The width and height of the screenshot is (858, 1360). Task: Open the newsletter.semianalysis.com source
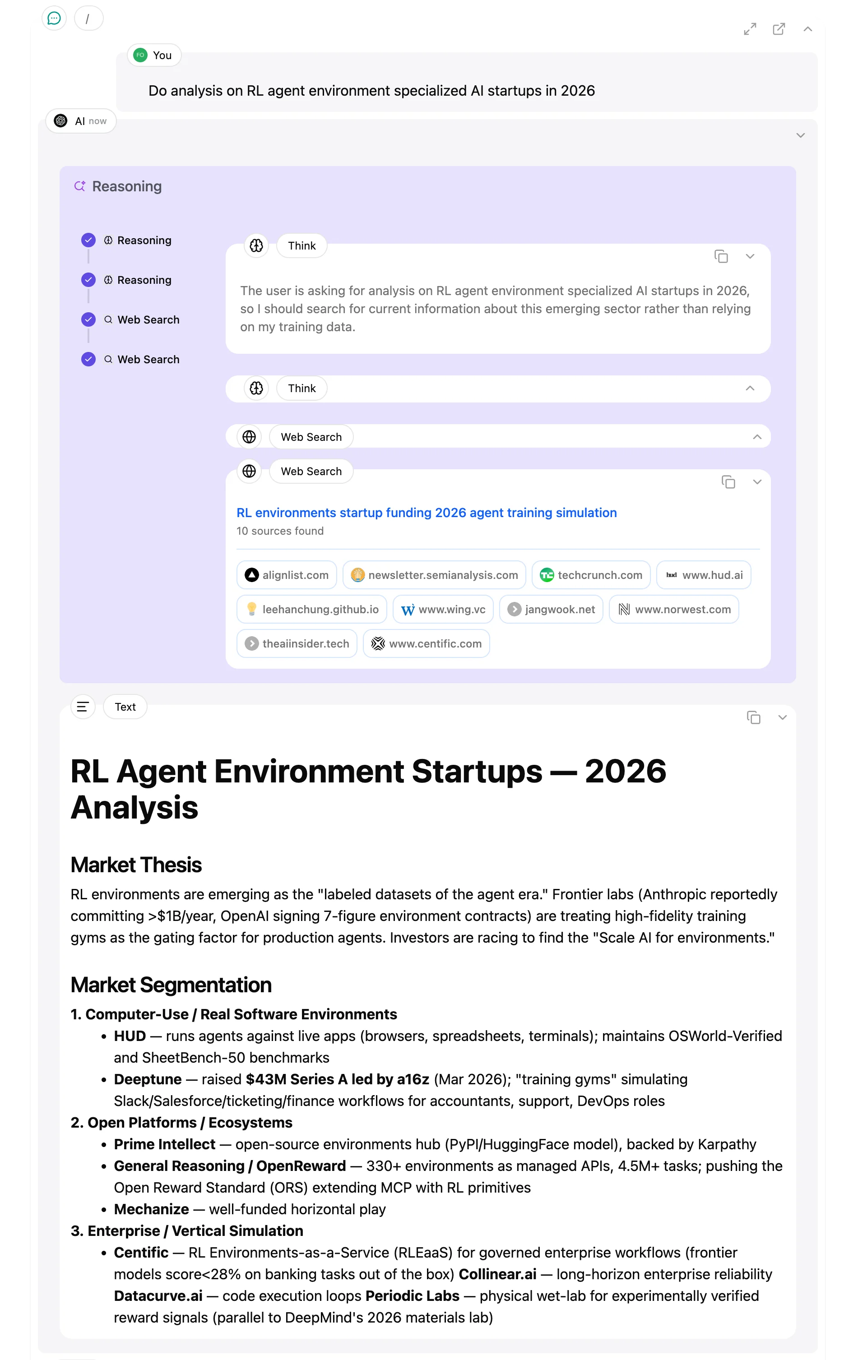[x=434, y=575]
